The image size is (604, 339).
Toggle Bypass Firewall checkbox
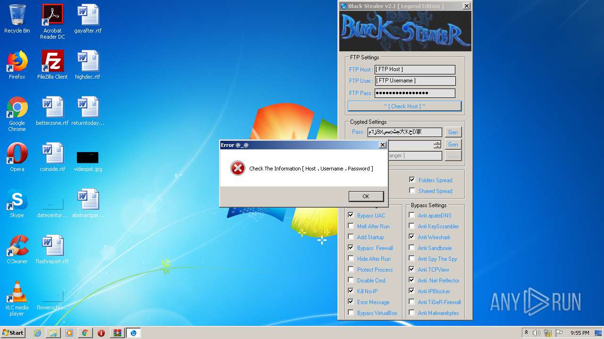point(351,248)
